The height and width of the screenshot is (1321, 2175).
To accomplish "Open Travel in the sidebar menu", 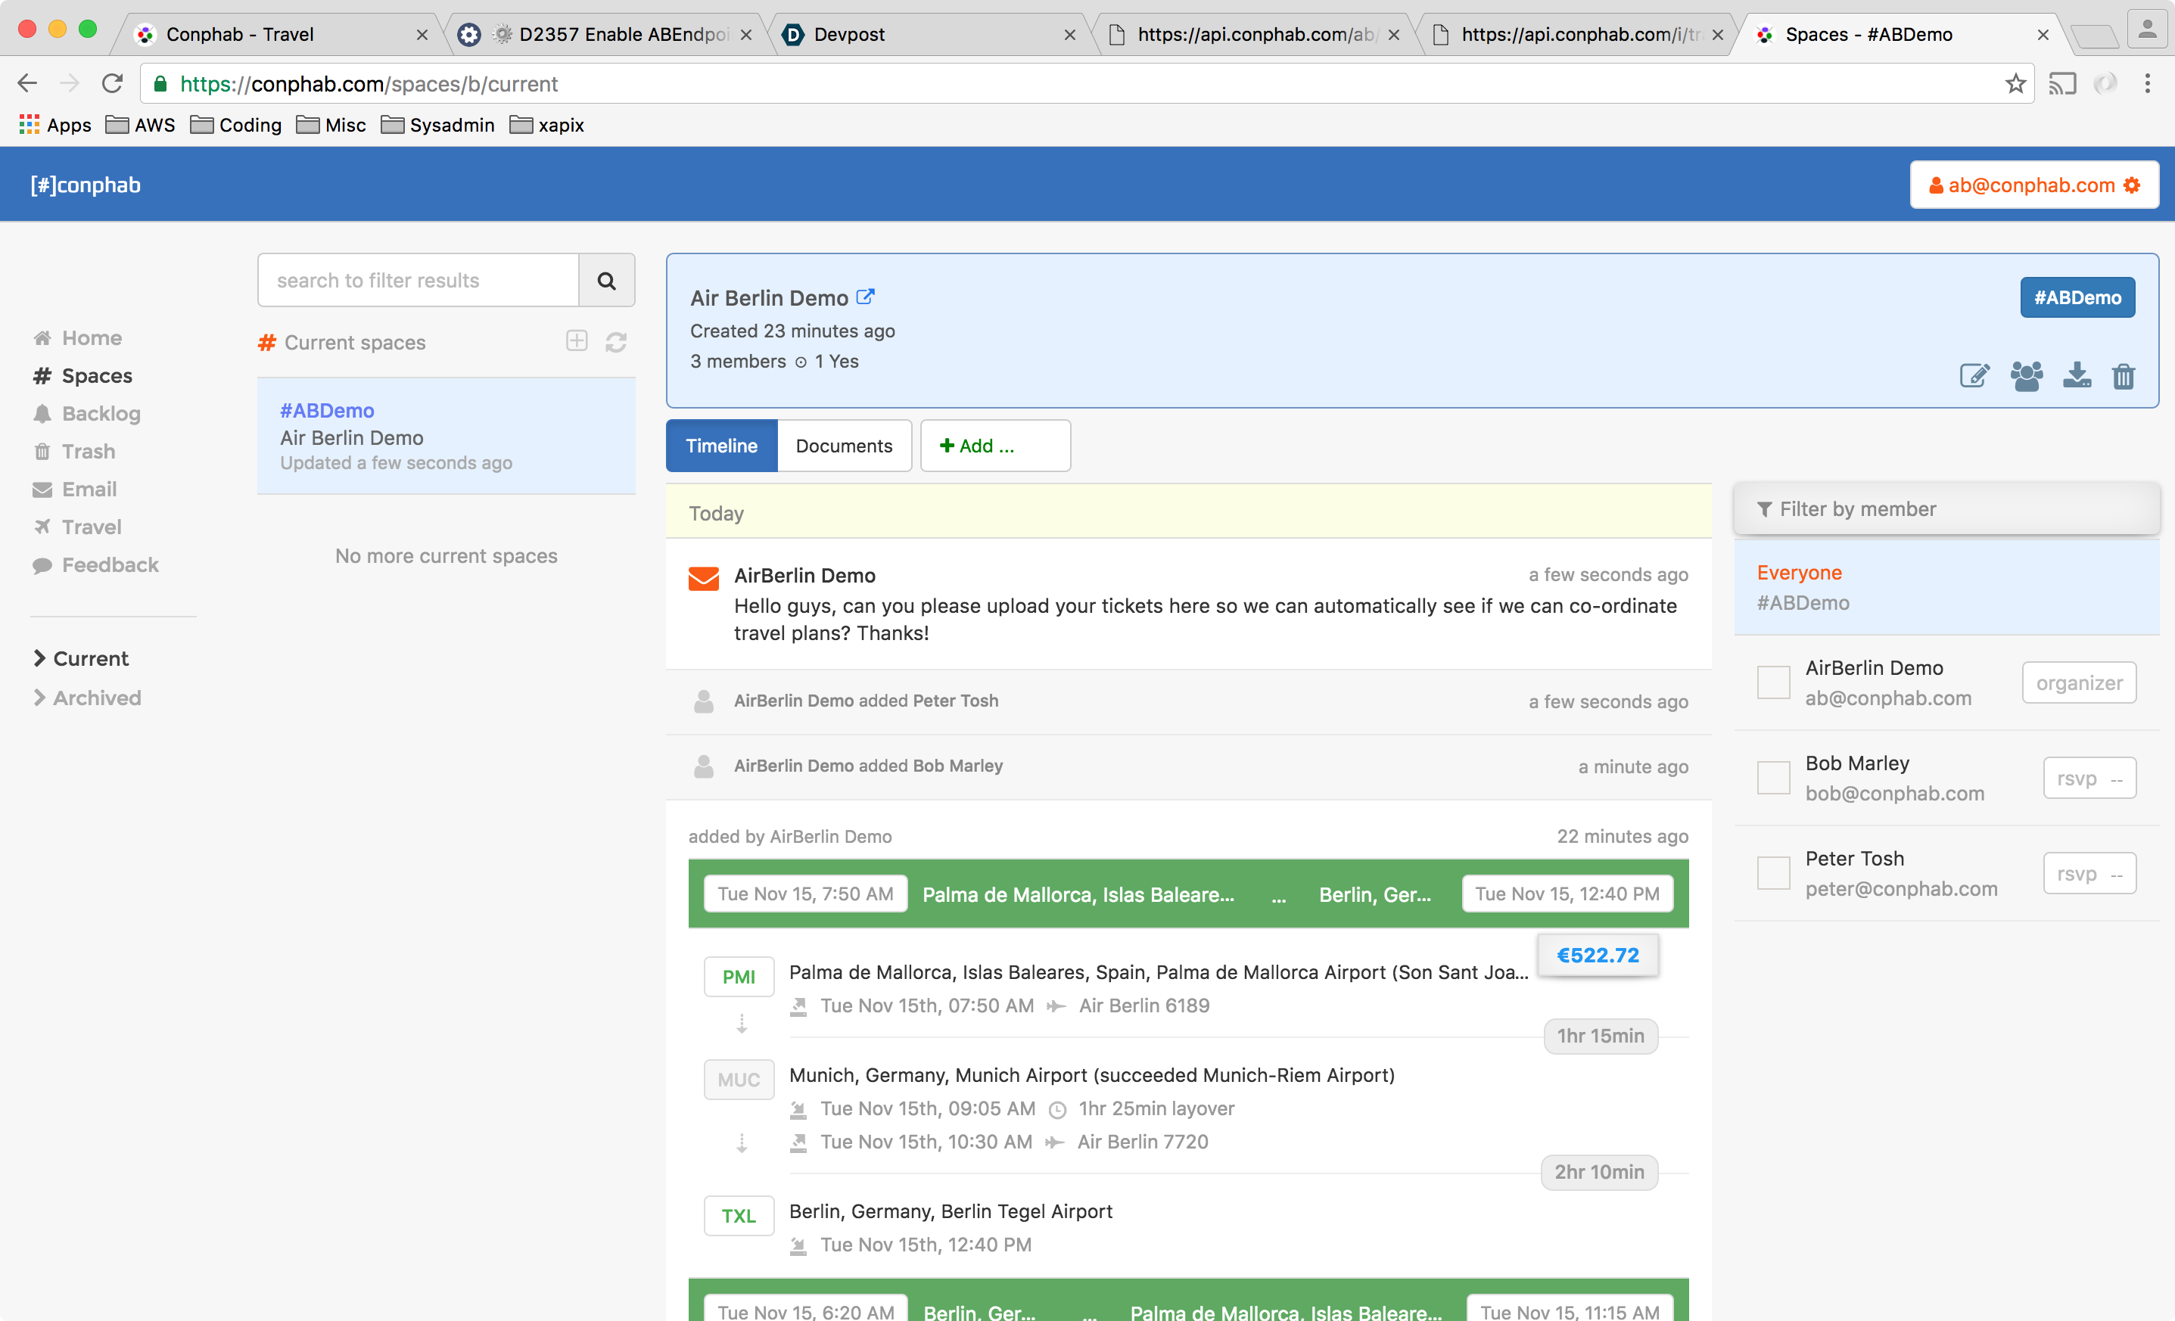I will pyautogui.click(x=90, y=527).
